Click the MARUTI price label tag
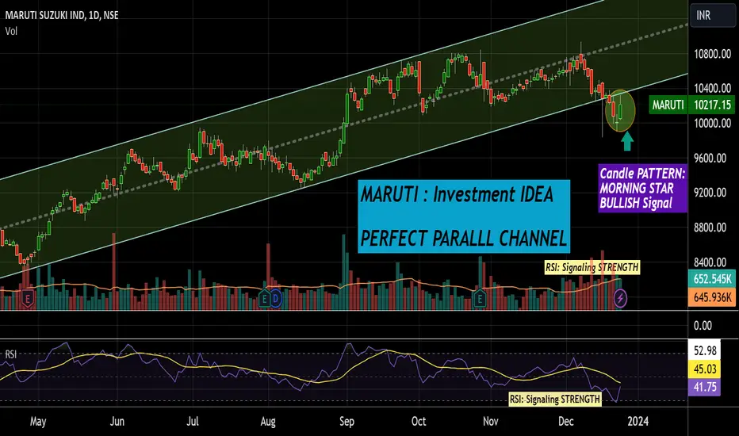Screen dimensions: 739x436 click(668, 105)
